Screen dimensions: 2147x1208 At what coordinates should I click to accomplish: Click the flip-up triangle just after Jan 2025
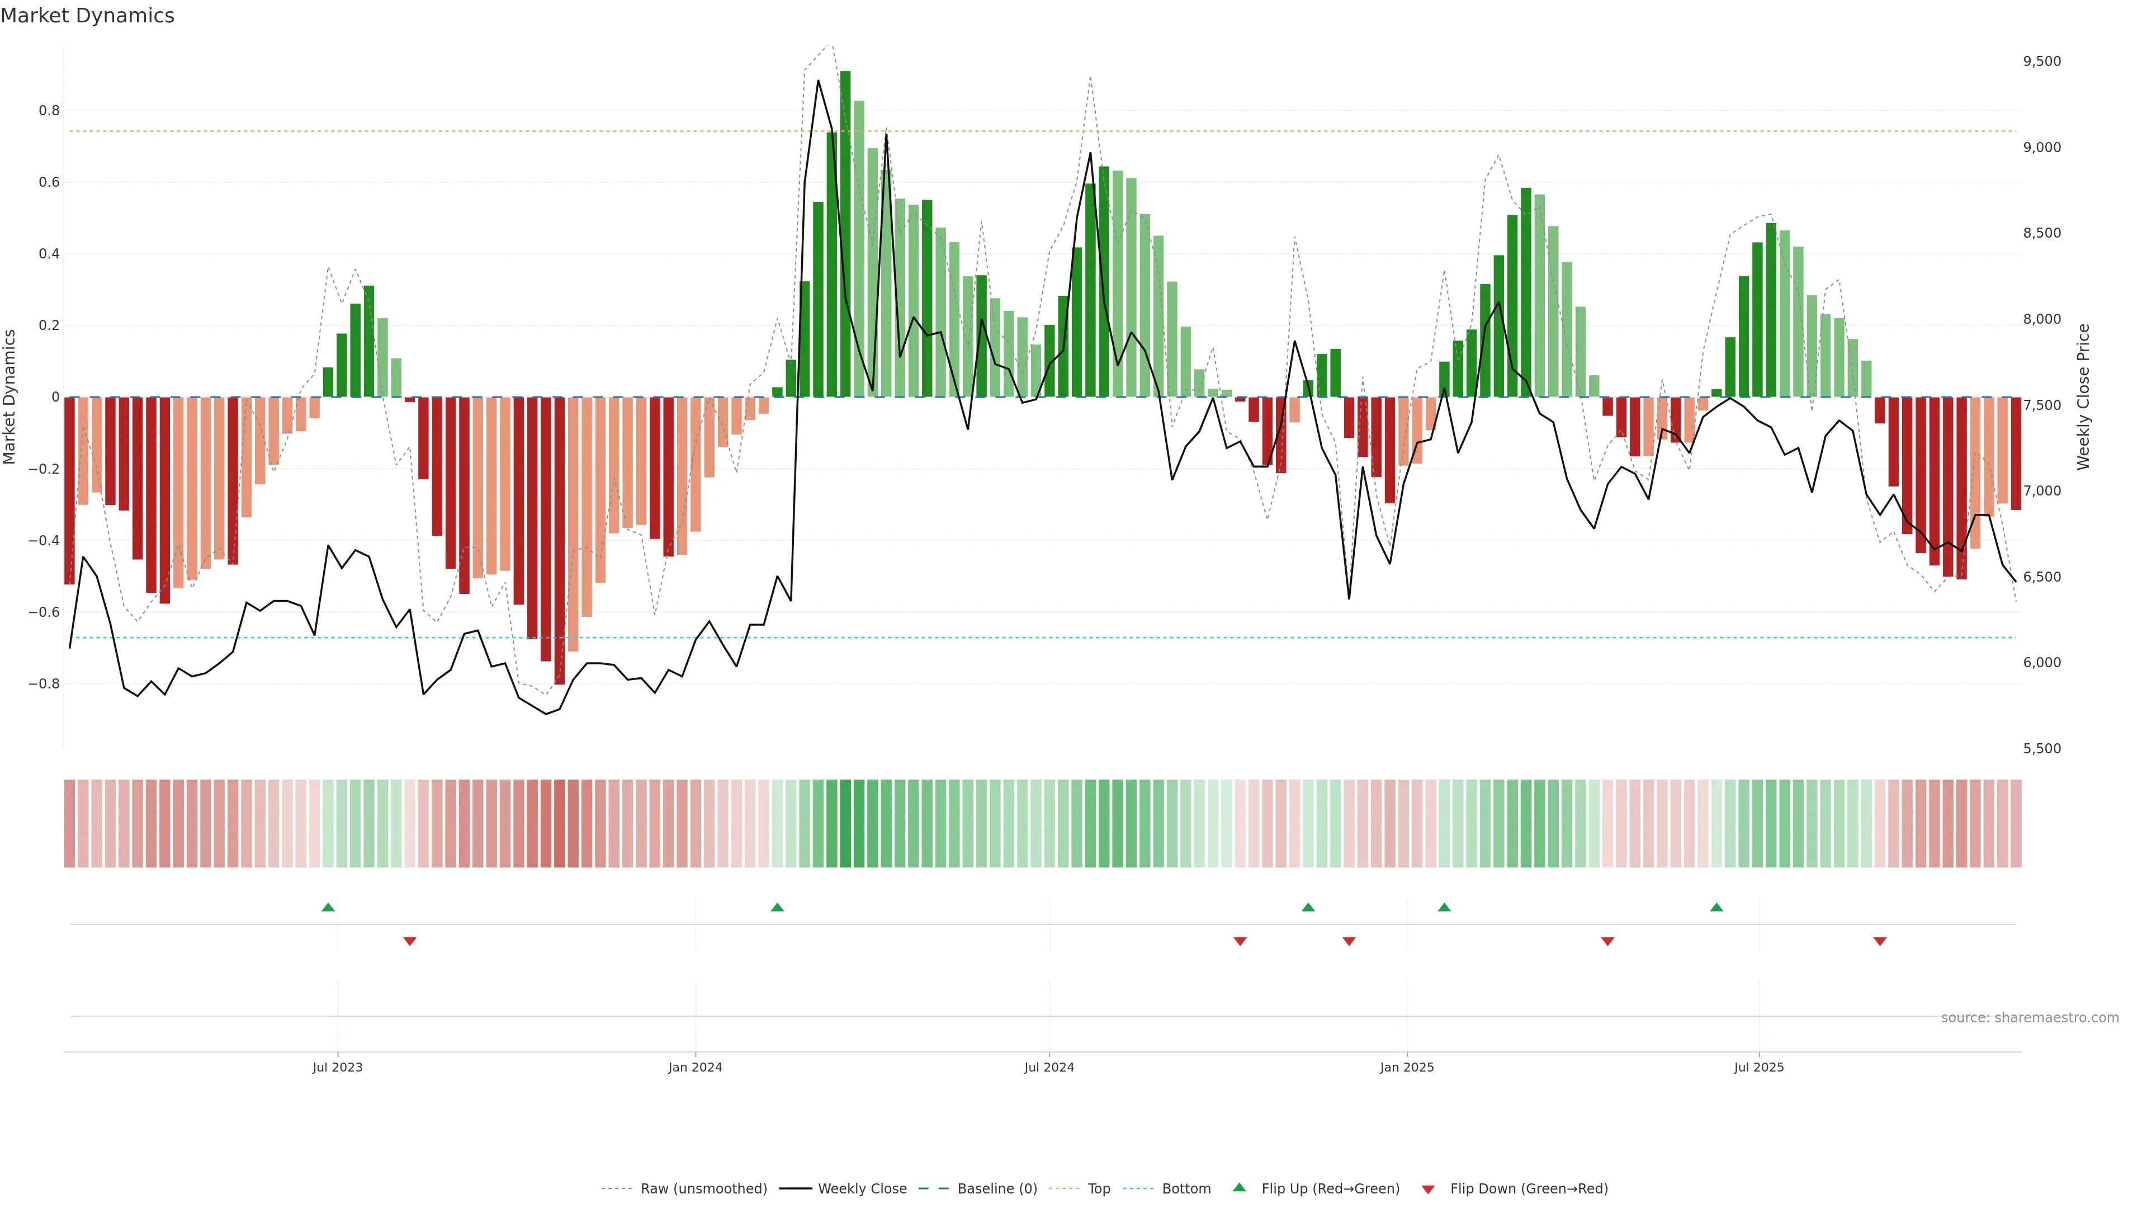pos(1444,907)
